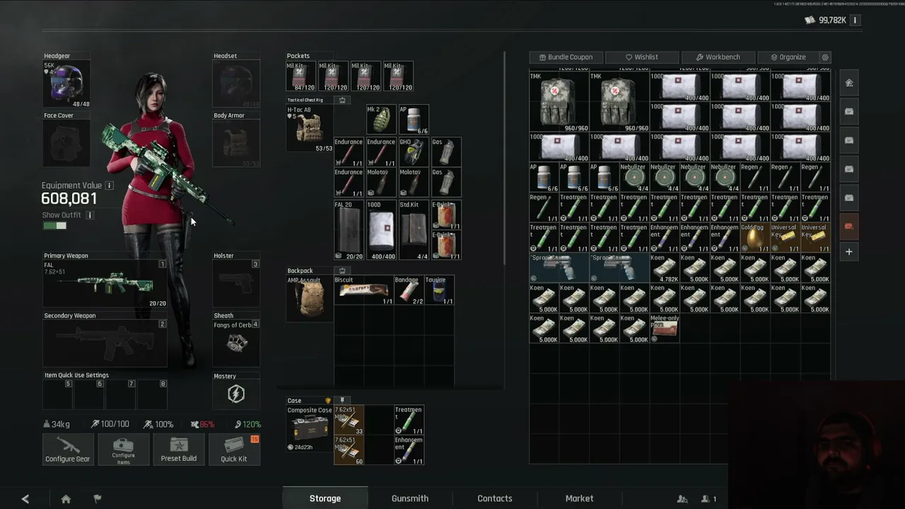Viewport: 905px width, 509px height.
Task: Go back using the bottom-left arrow
Action: pyautogui.click(x=25, y=498)
